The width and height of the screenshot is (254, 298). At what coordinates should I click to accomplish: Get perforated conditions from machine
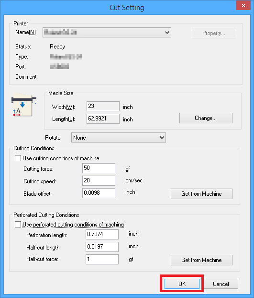coord(201,260)
